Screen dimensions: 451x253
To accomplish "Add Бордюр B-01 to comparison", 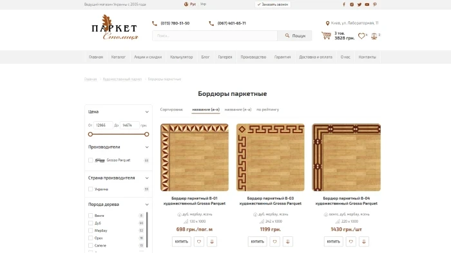I will coord(212,241).
